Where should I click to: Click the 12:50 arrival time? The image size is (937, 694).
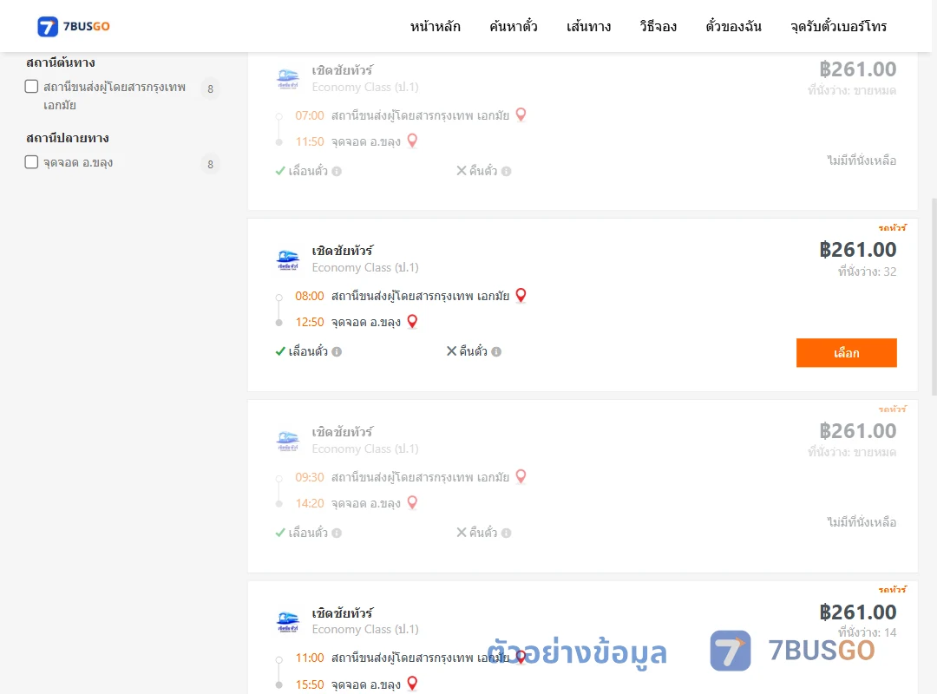(310, 322)
